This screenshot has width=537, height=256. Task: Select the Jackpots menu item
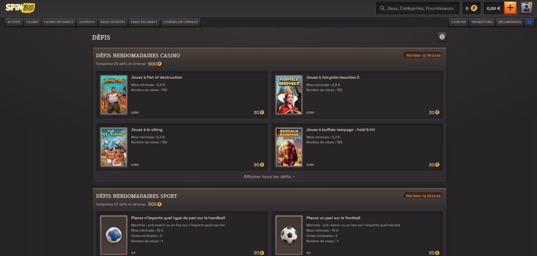[x=86, y=21]
